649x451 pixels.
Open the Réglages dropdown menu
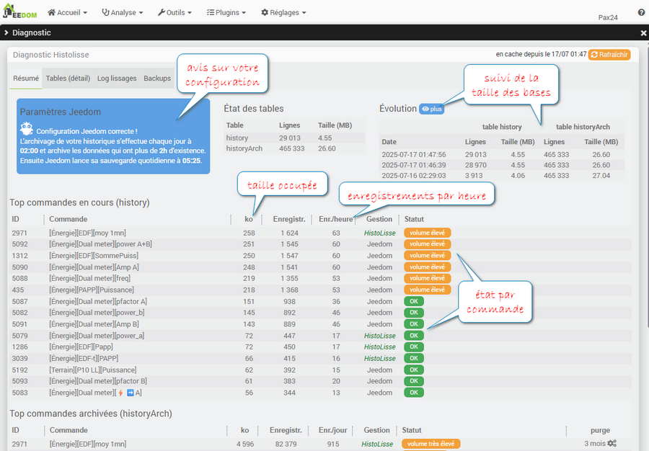click(283, 12)
